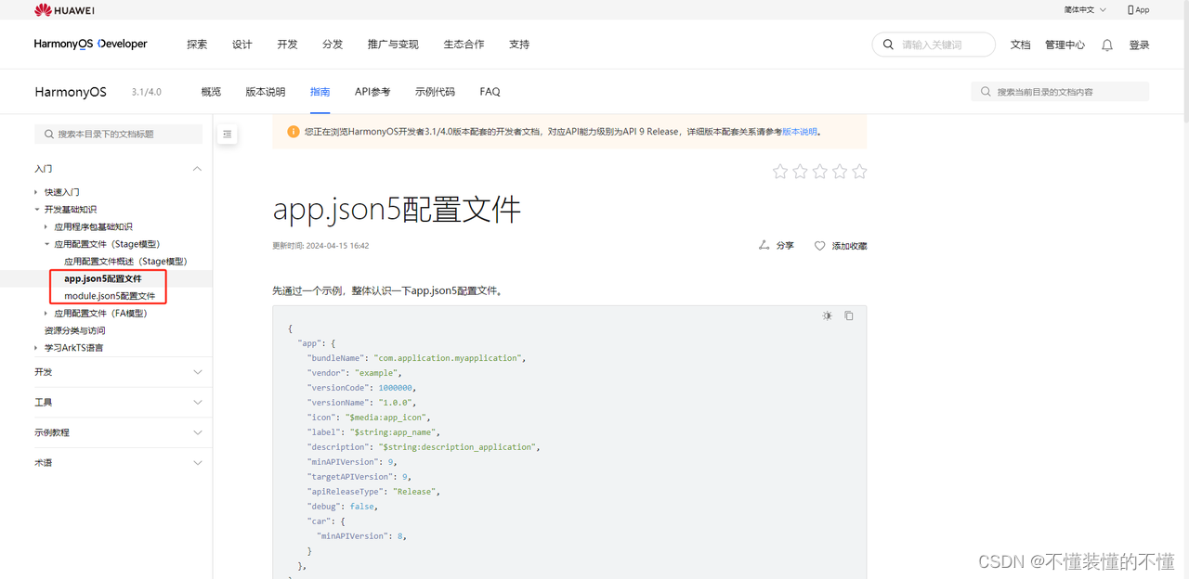Click the magnifier in the top search box
Screen dimensions: 1189x579
click(889, 45)
